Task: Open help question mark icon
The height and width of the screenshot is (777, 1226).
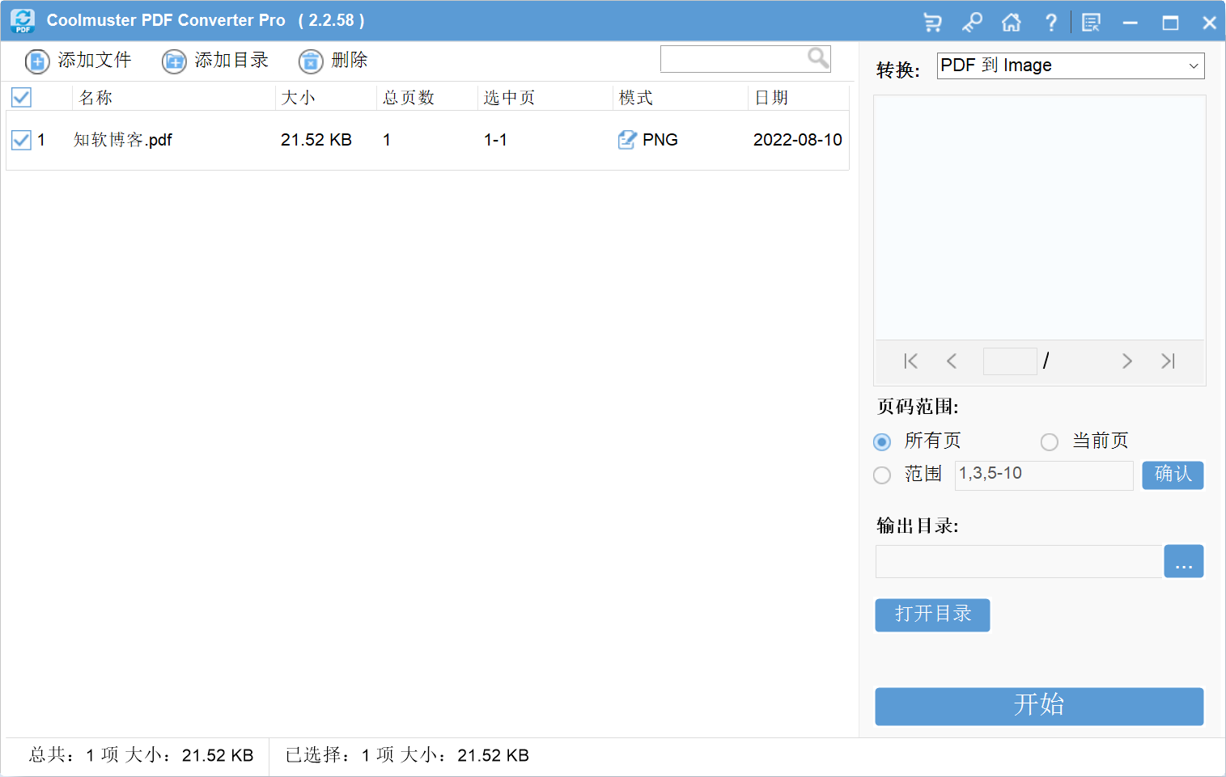Action: pyautogui.click(x=1050, y=23)
